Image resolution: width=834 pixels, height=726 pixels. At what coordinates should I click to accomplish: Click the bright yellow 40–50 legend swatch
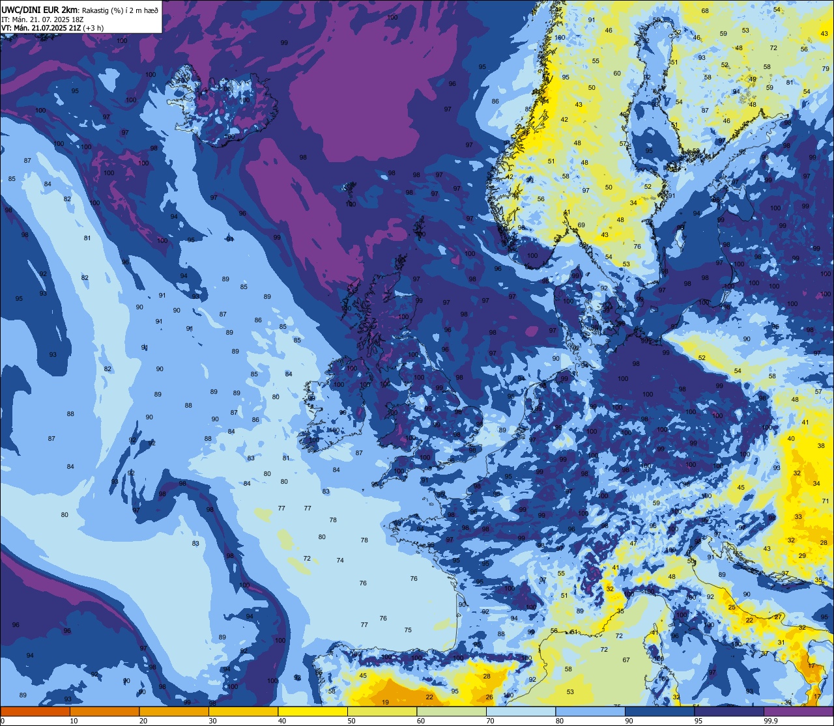click(313, 712)
